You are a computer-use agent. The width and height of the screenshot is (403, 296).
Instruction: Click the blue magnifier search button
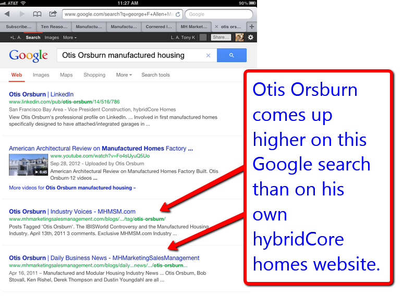tap(231, 55)
